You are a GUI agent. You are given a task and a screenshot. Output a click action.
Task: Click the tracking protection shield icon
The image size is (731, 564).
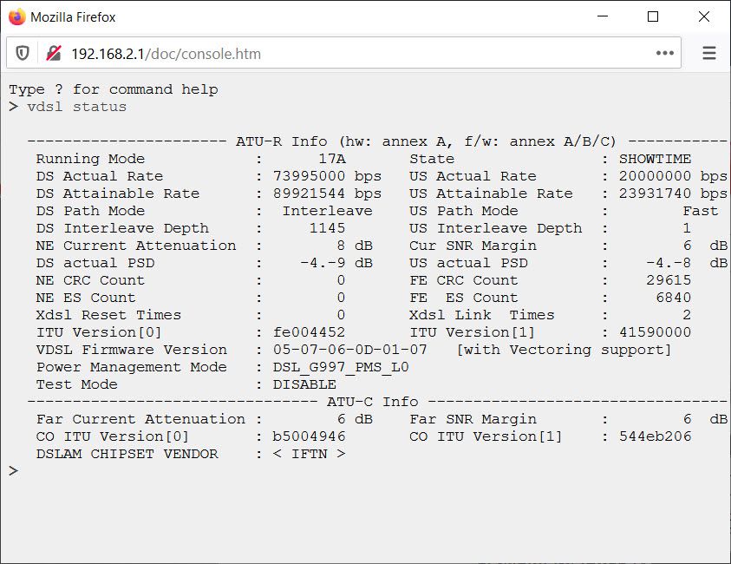(23, 54)
